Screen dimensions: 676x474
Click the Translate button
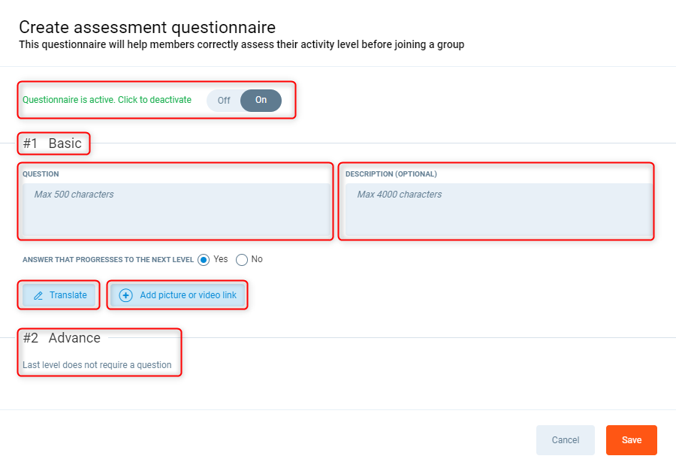pyautogui.click(x=59, y=295)
